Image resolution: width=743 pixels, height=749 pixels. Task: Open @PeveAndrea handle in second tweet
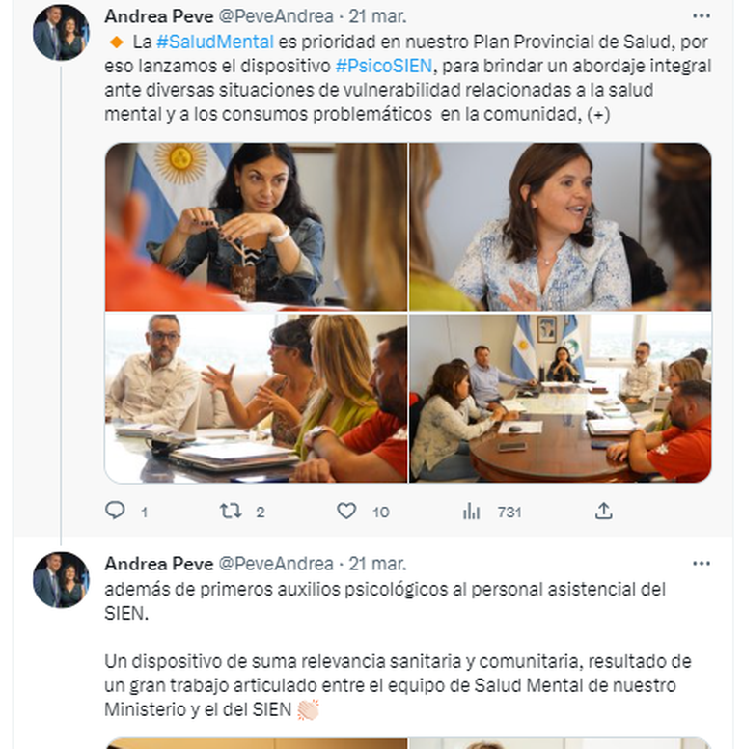(276, 564)
